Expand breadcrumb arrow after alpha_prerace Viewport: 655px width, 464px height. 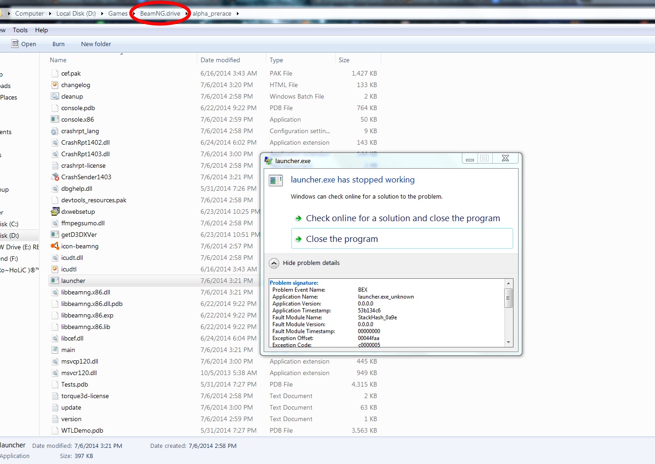pyautogui.click(x=237, y=13)
